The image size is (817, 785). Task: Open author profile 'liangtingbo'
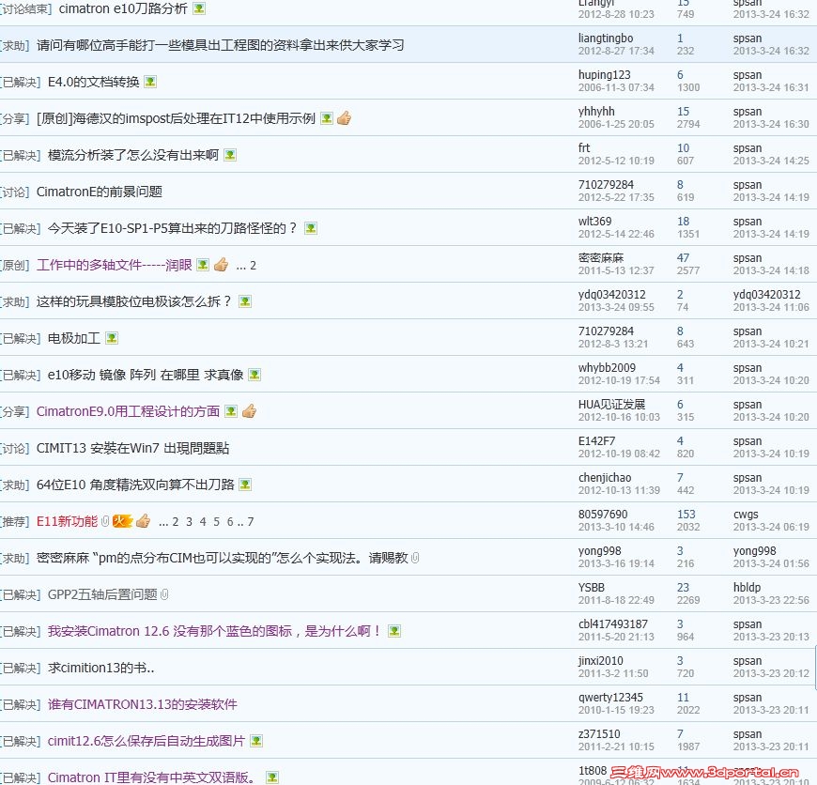[x=606, y=38]
